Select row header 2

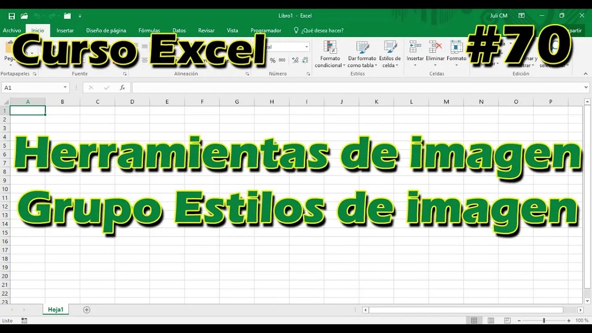coord(5,119)
